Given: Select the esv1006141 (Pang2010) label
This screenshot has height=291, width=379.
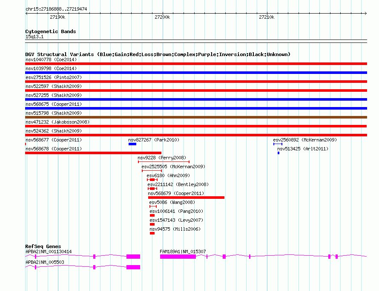Looking at the screenshot, I should coord(176,211).
